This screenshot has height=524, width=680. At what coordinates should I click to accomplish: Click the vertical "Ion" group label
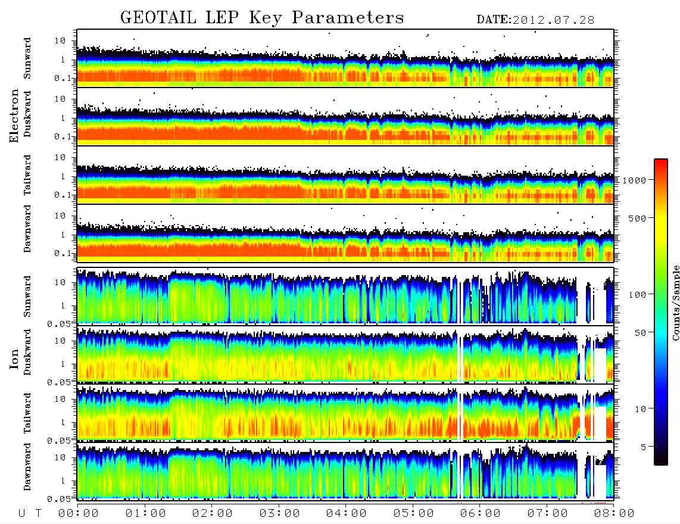click(14, 358)
